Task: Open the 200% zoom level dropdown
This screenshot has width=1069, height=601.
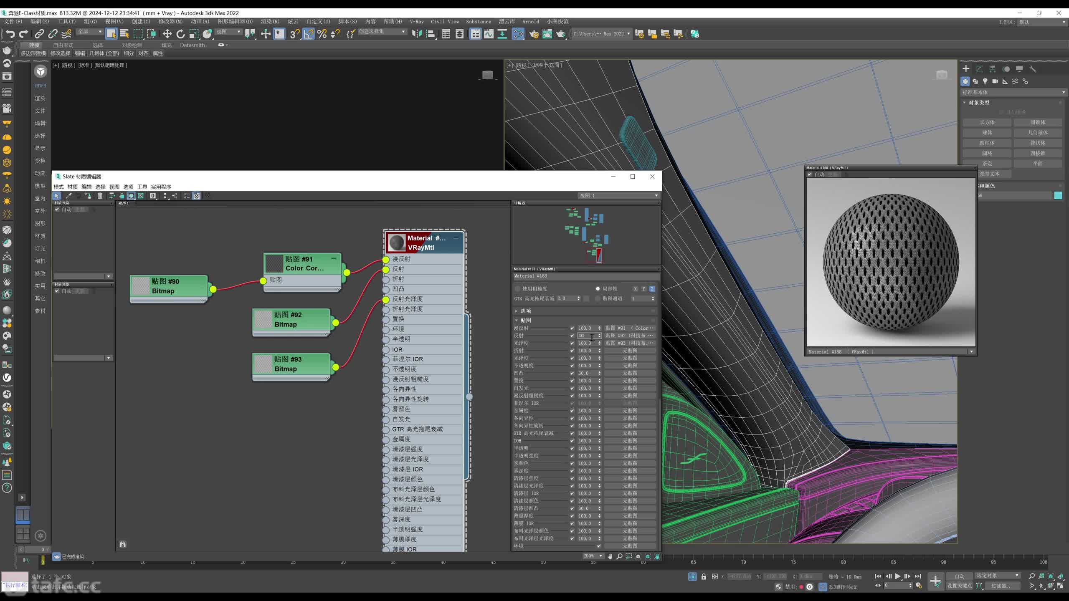Action: [x=593, y=556]
